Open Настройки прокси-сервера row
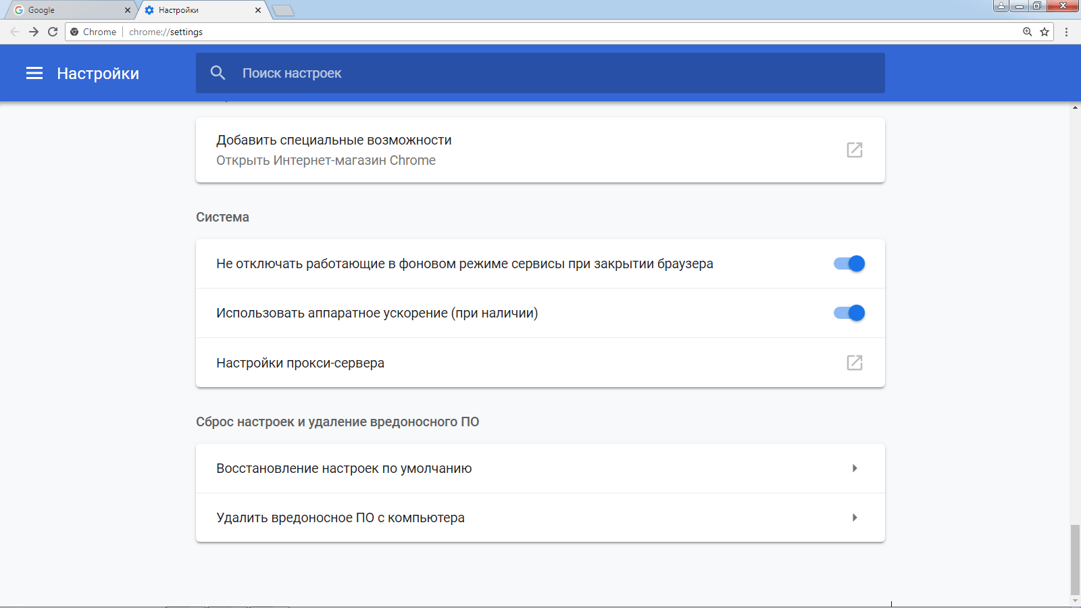Screen dimensions: 1081x608 540,363
